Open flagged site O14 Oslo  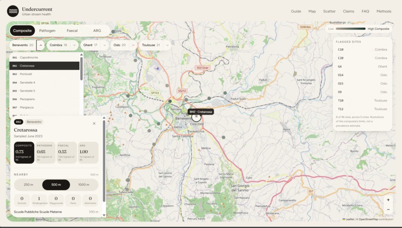tap(362, 75)
